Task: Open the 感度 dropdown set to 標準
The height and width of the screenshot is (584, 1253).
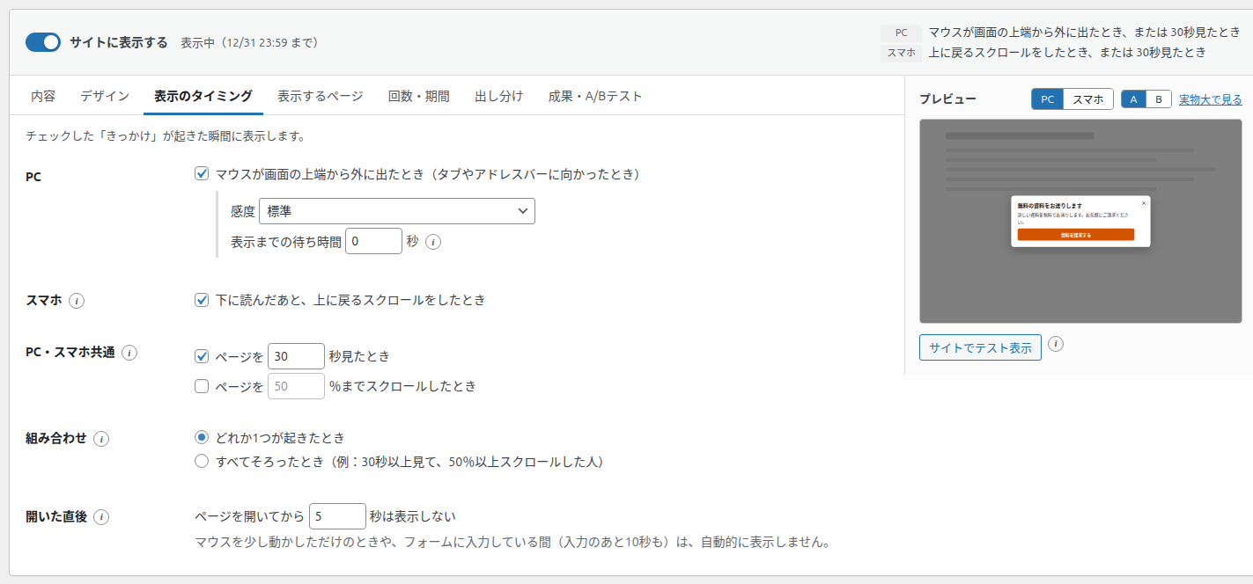Action: point(397,211)
